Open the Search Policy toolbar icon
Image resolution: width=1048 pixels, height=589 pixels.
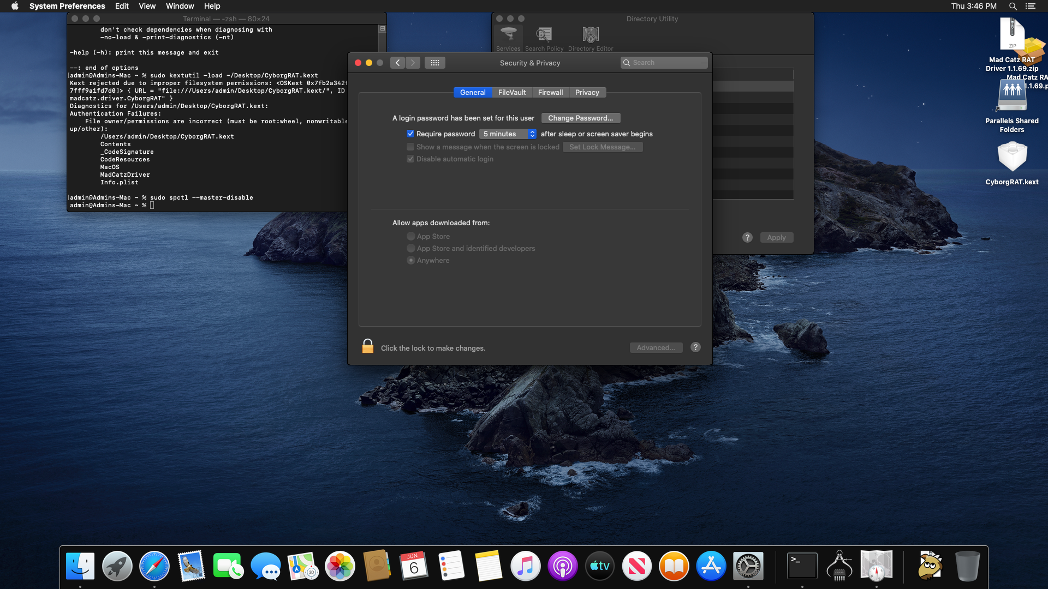544,38
